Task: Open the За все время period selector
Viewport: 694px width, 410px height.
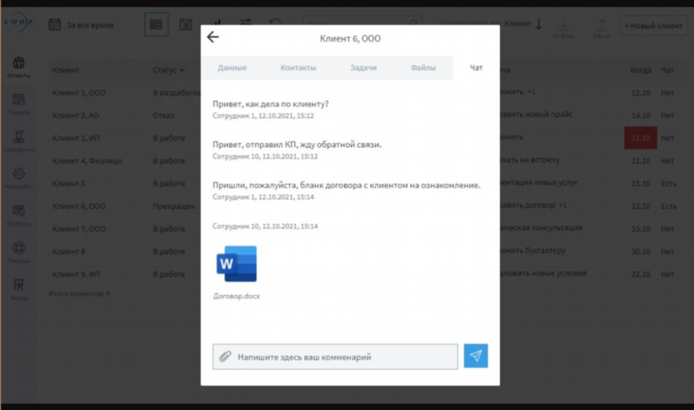Action: click(90, 25)
